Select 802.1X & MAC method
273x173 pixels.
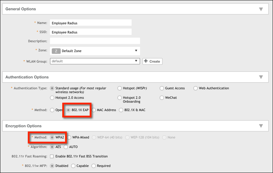tap(121, 110)
